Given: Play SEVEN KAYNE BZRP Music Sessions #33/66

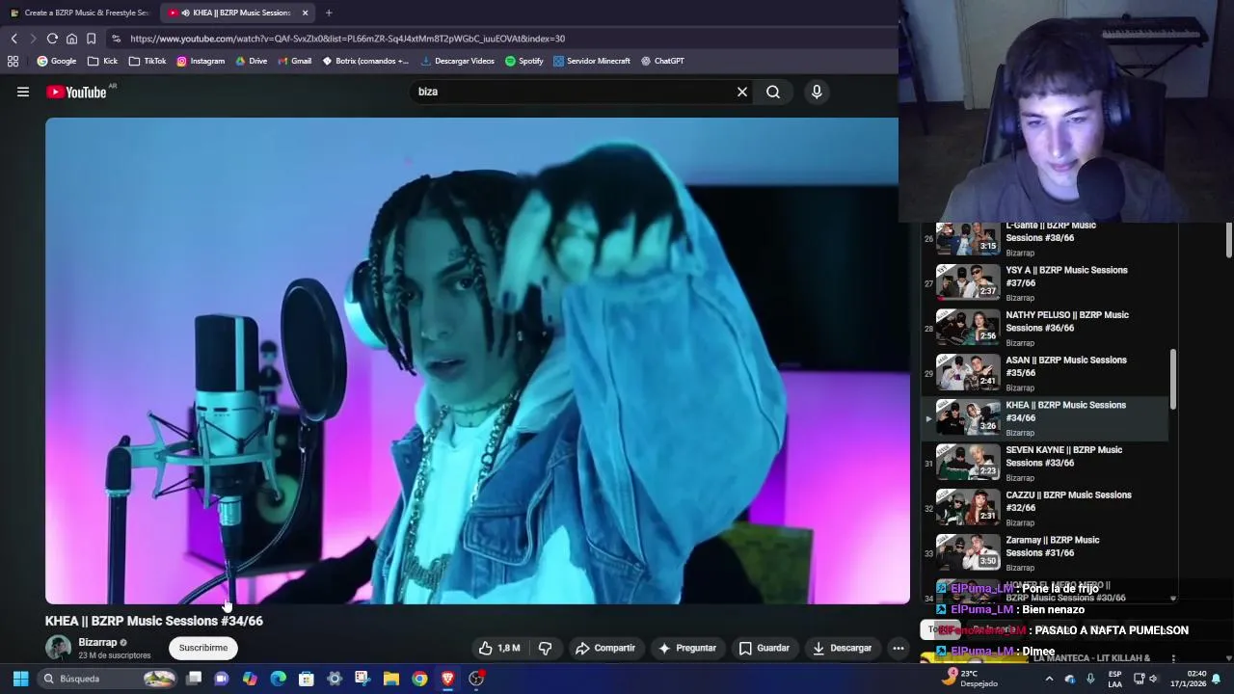Looking at the screenshot, I should click(1046, 463).
